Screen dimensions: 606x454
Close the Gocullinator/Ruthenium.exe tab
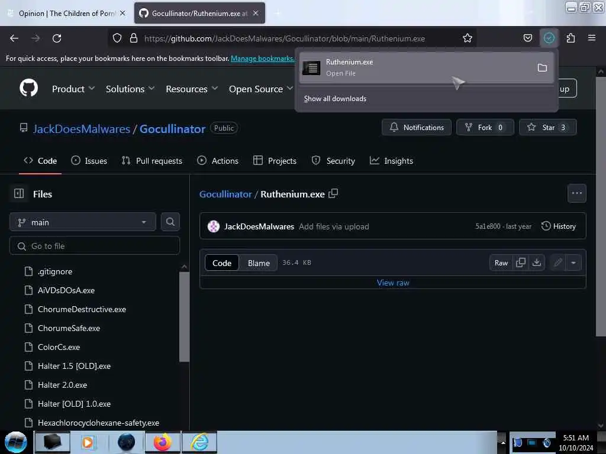(256, 13)
